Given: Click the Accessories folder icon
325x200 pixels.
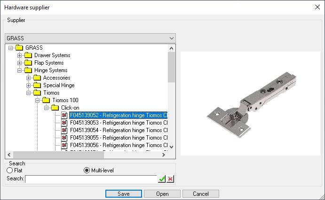Looking at the screenshot, I should pos(37,78).
